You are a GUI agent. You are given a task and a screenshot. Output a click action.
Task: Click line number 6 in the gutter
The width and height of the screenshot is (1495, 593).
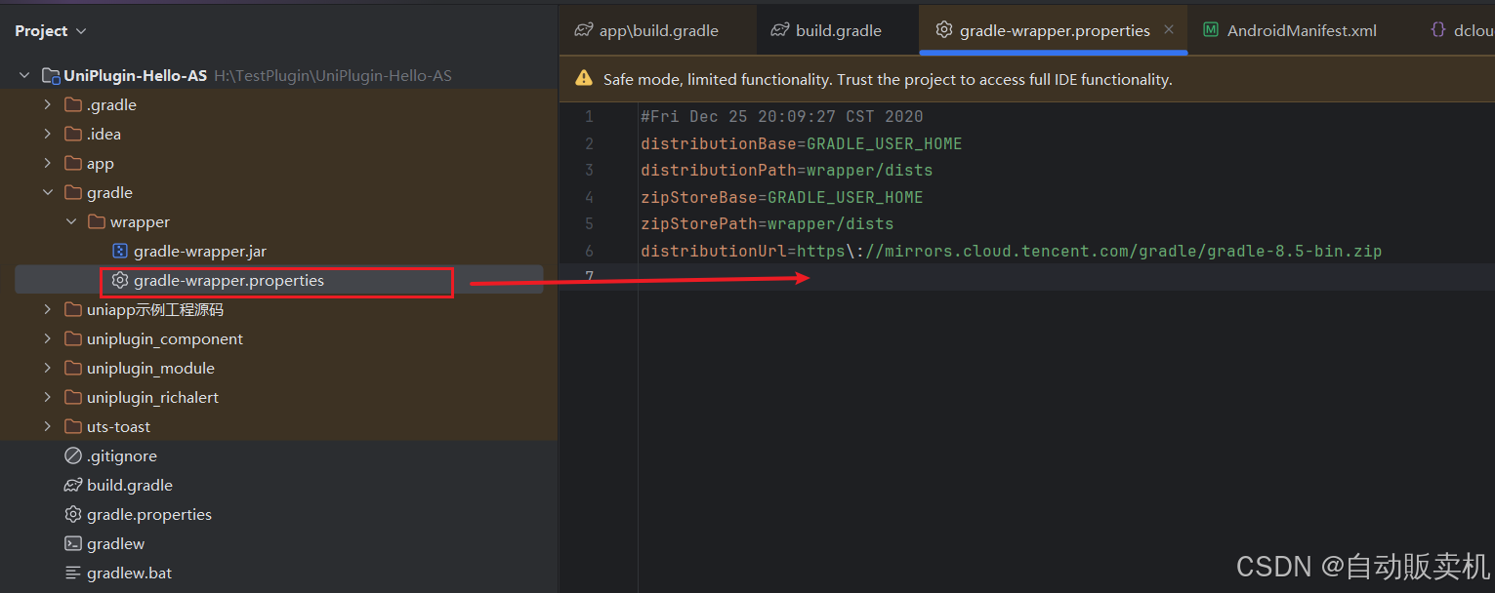pyautogui.click(x=589, y=251)
